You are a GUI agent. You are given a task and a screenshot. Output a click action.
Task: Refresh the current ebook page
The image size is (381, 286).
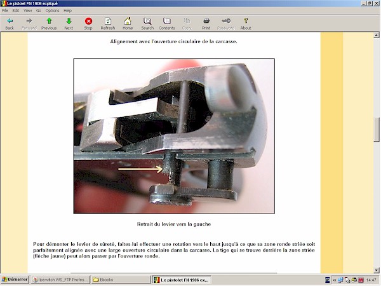point(108,24)
